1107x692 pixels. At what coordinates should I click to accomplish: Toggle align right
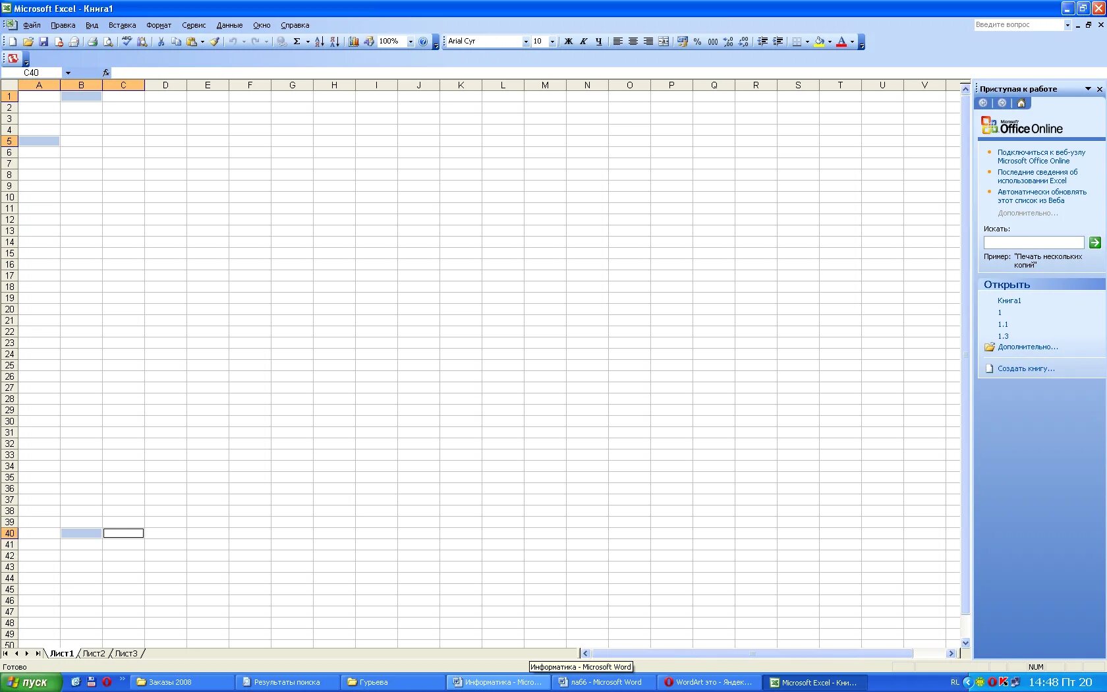[648, 42]
